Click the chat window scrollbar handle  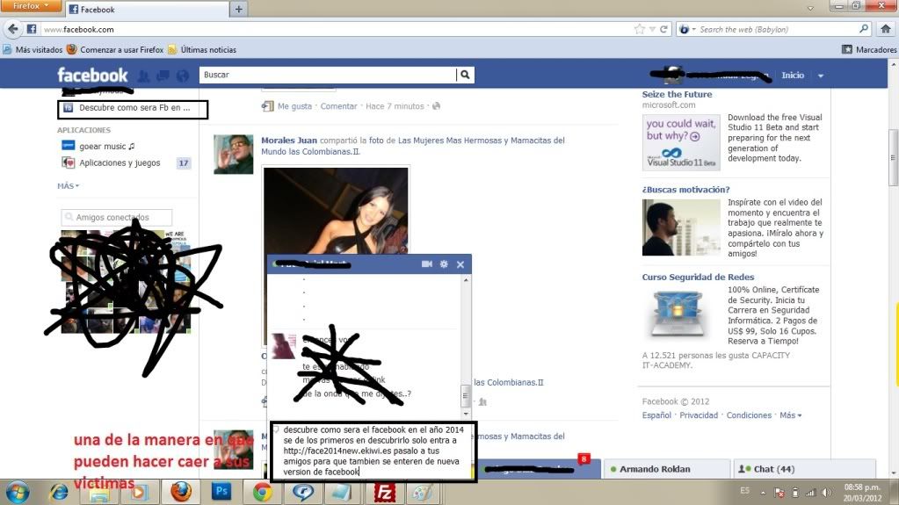466,395
